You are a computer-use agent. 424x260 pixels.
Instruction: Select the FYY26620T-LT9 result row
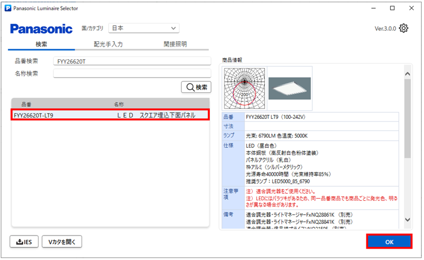click(110, 115)
